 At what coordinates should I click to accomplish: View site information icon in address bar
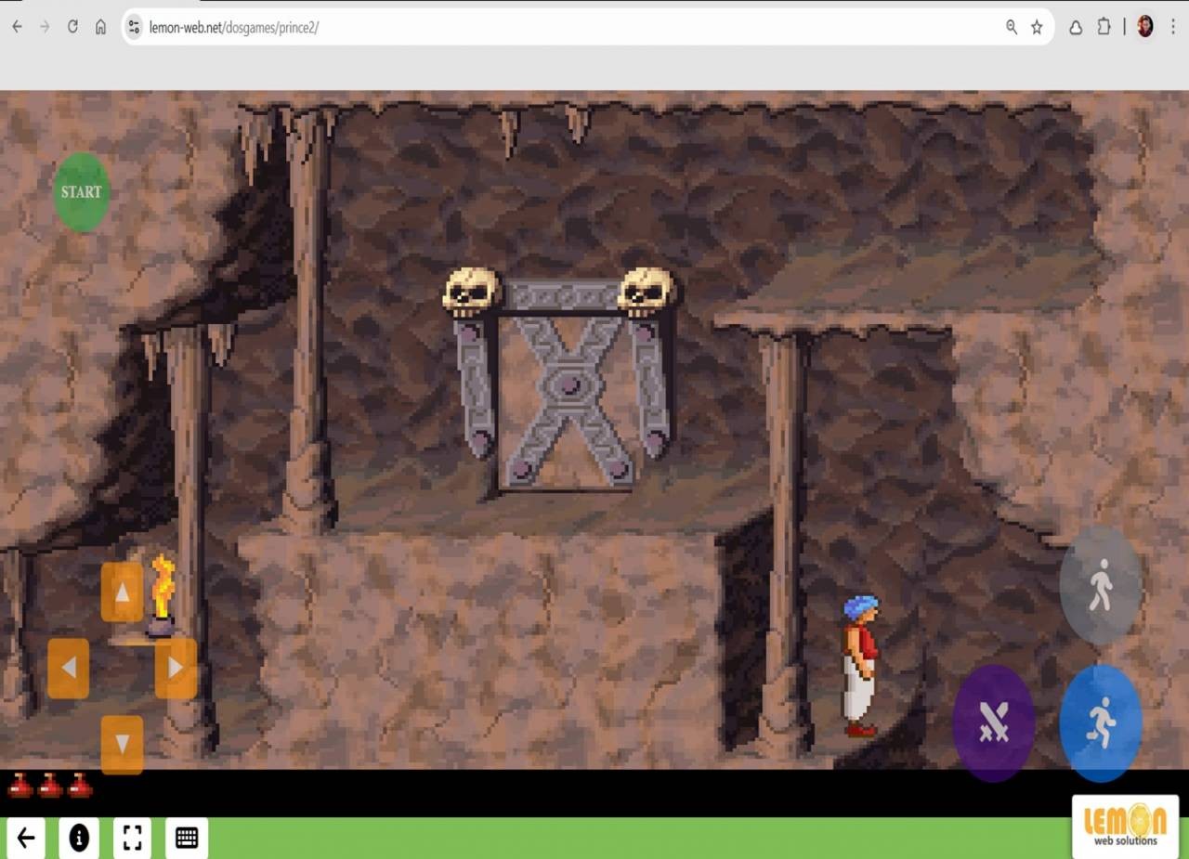coord(134,27)
